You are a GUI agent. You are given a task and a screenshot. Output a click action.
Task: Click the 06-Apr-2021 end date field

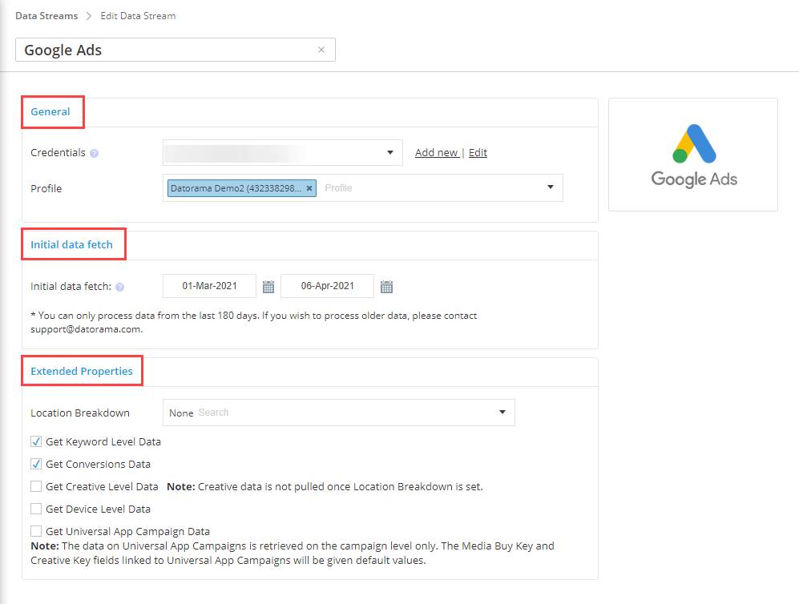coord(327,286)
